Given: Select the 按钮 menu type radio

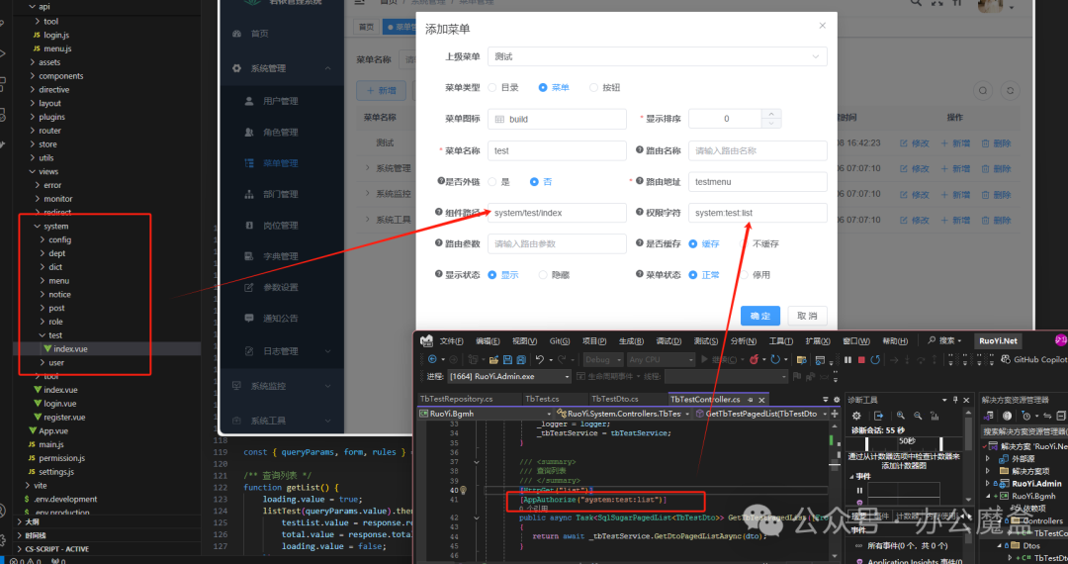Looking at the screenshot, I should tap(594, 87).
